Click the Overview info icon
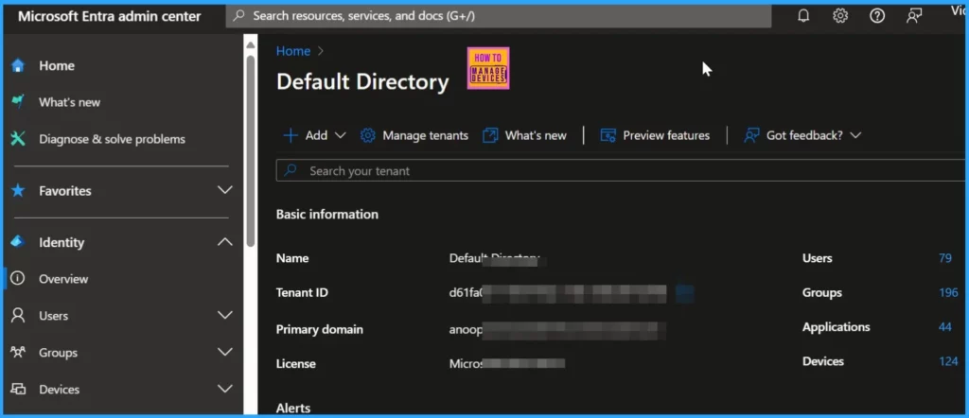This screenshot has height=418, width=969. (18, 278)
